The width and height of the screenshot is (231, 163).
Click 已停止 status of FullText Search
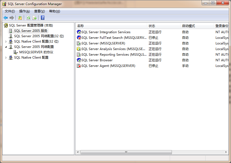point(153,38)
